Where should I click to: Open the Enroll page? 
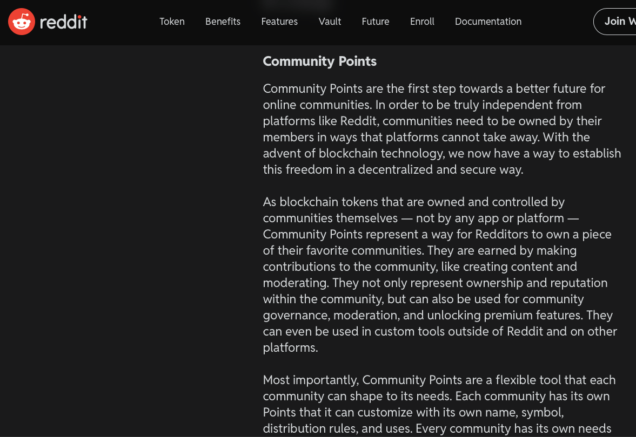tap(422, 22)
